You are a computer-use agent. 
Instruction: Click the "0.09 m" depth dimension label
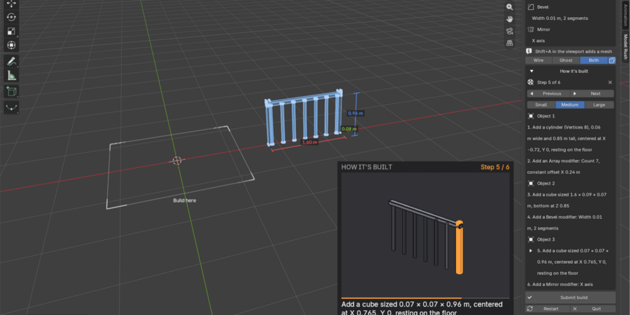(349, 129)
